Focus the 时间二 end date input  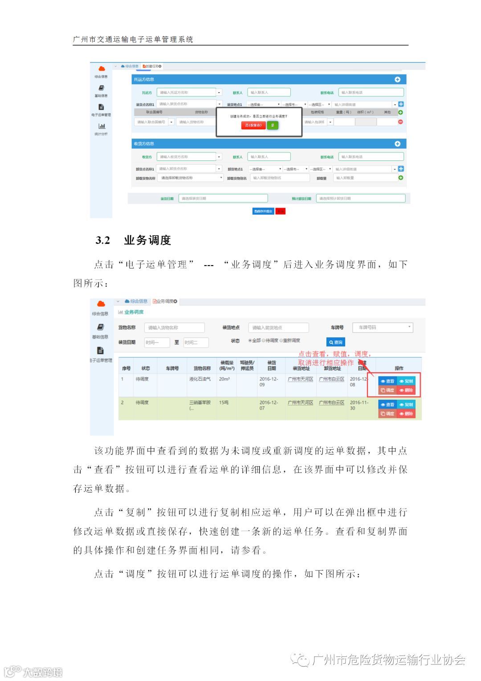tap(196, 342)
